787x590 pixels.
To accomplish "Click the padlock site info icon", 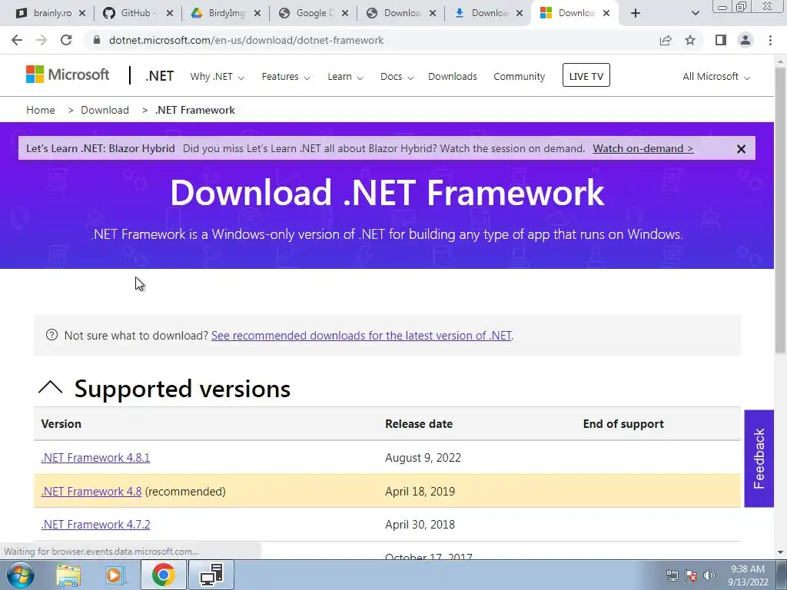I will coord(97,40).
